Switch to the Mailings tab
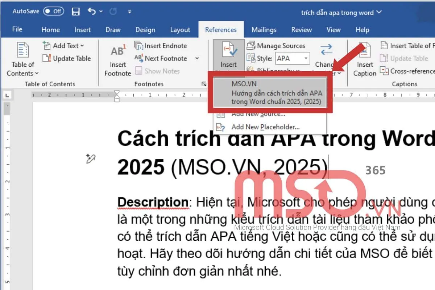The image size is (435, 290). tap(264, 30)
